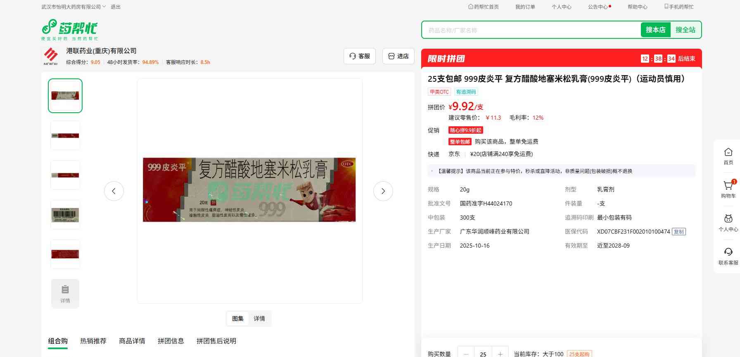Switch gallery to 详情 view
The height and width of the screenshot is (357, 740).
259,319
